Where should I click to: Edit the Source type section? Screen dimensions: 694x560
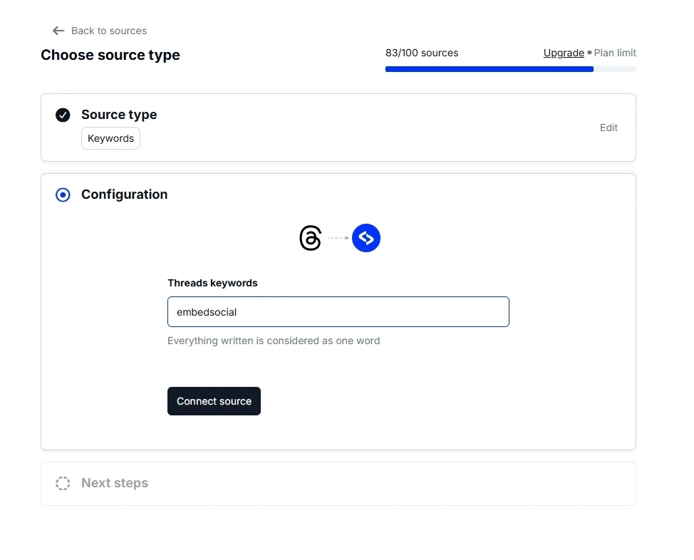coord(608,128)
